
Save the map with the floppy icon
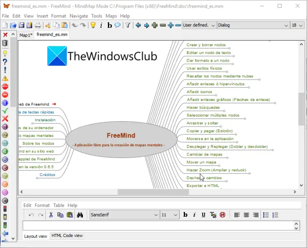21,25
